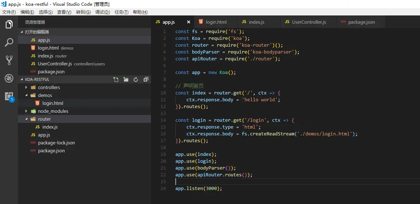This screenshot has height=204, width=420.
Task: Open the Debug view icon
Action: pos(9,78)
